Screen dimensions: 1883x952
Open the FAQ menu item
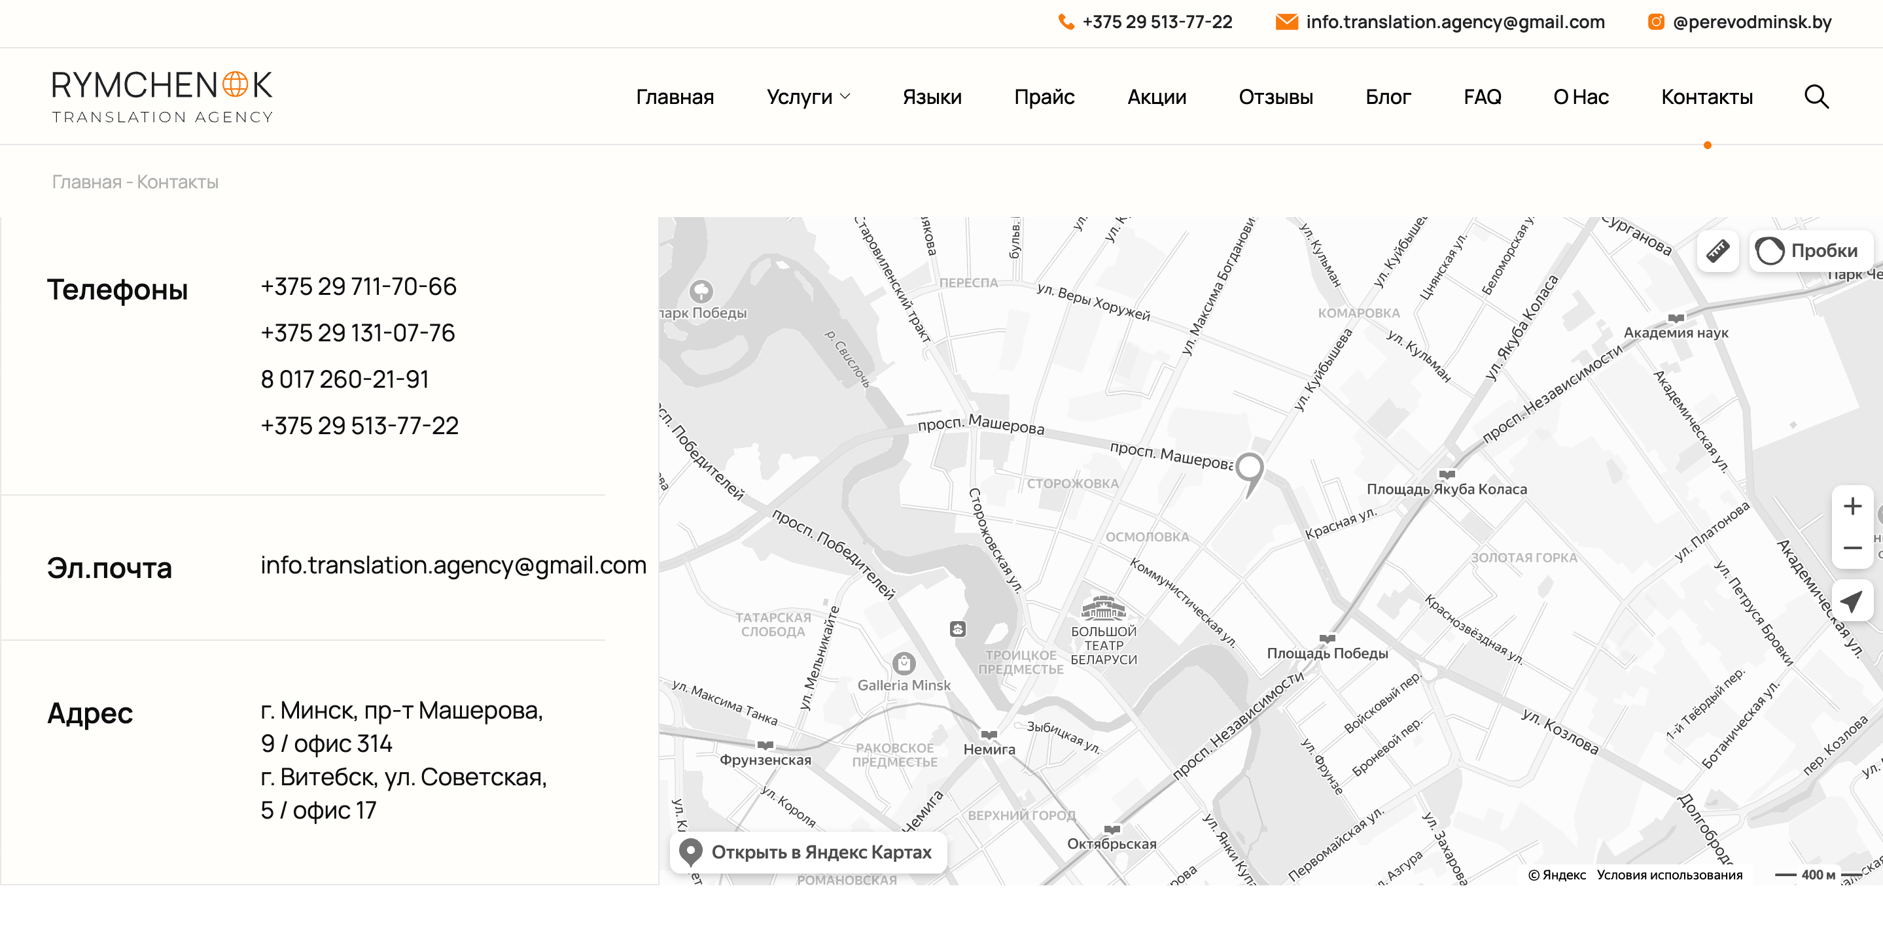tap(1482, 97)
